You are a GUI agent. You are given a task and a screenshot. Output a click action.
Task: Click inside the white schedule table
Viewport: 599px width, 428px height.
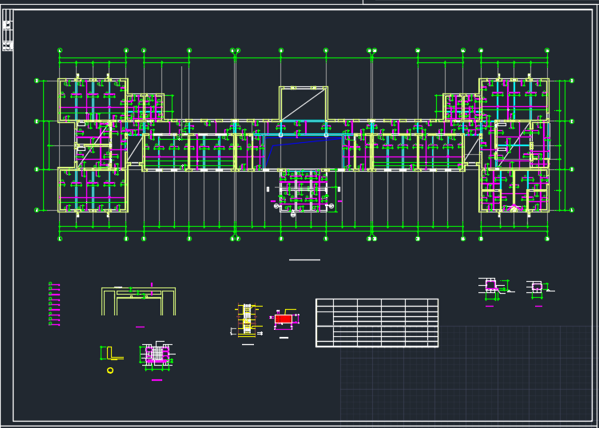coord(377,323)
